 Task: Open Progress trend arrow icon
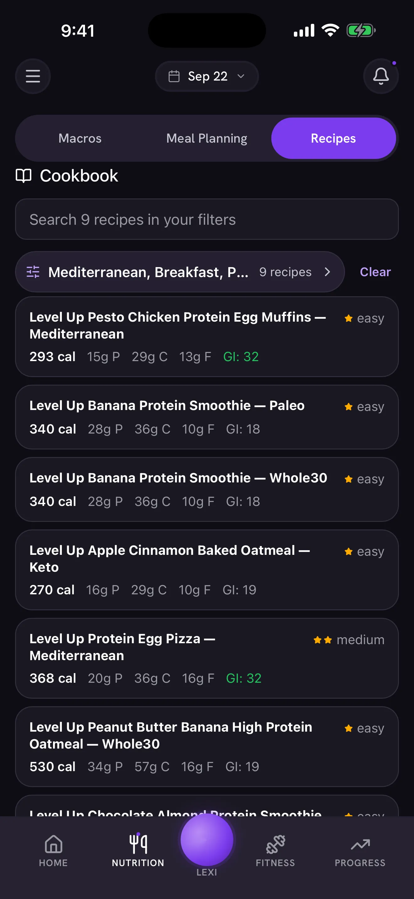coord(360,844)
